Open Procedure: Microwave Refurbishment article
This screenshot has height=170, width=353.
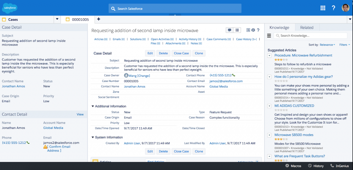[x=303, y=55]
